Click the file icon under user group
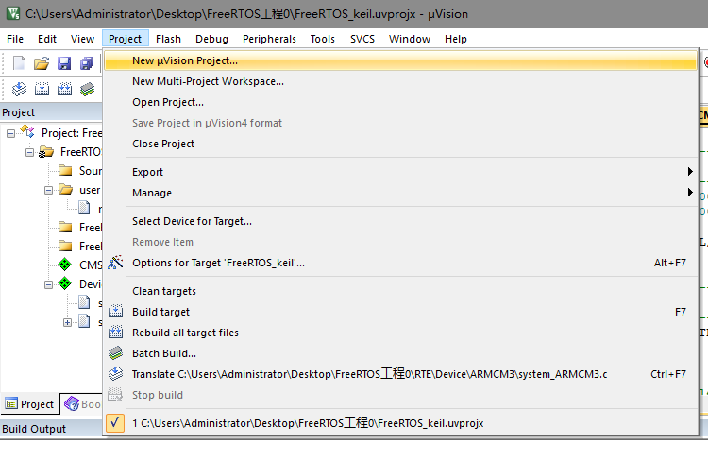Image resolution: width=708 pixels, height=461 pixels. 84,208
